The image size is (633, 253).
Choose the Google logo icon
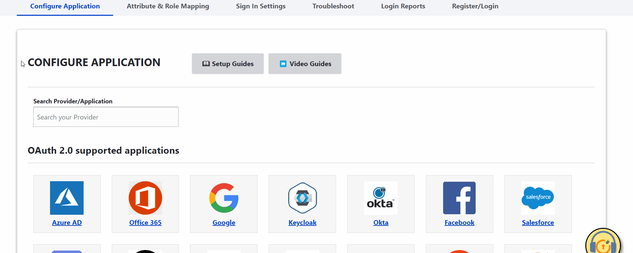point(224,198)
